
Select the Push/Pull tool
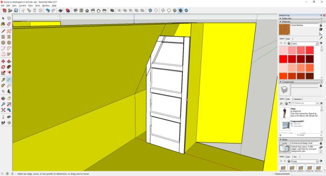(x=9, y=61)
